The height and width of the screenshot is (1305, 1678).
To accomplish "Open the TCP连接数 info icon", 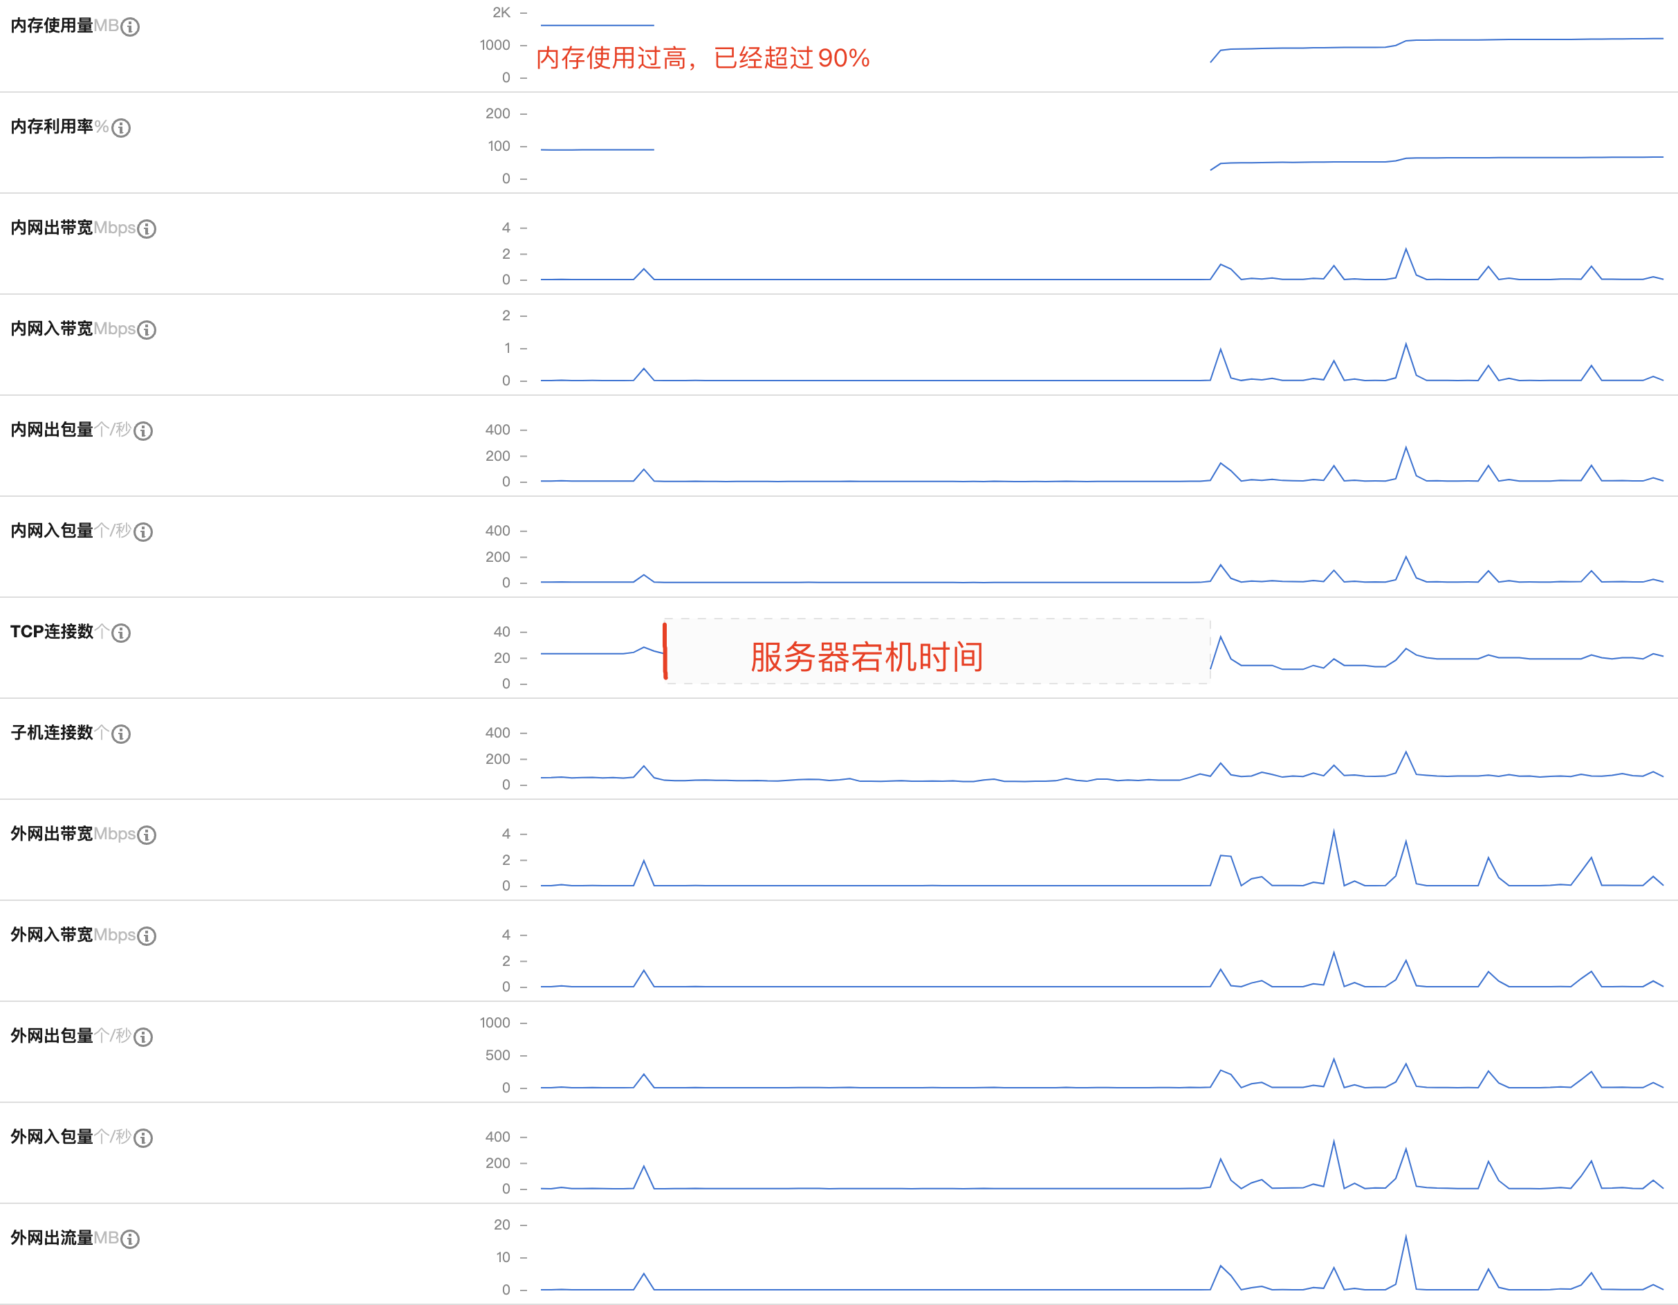I will [120, 633].
